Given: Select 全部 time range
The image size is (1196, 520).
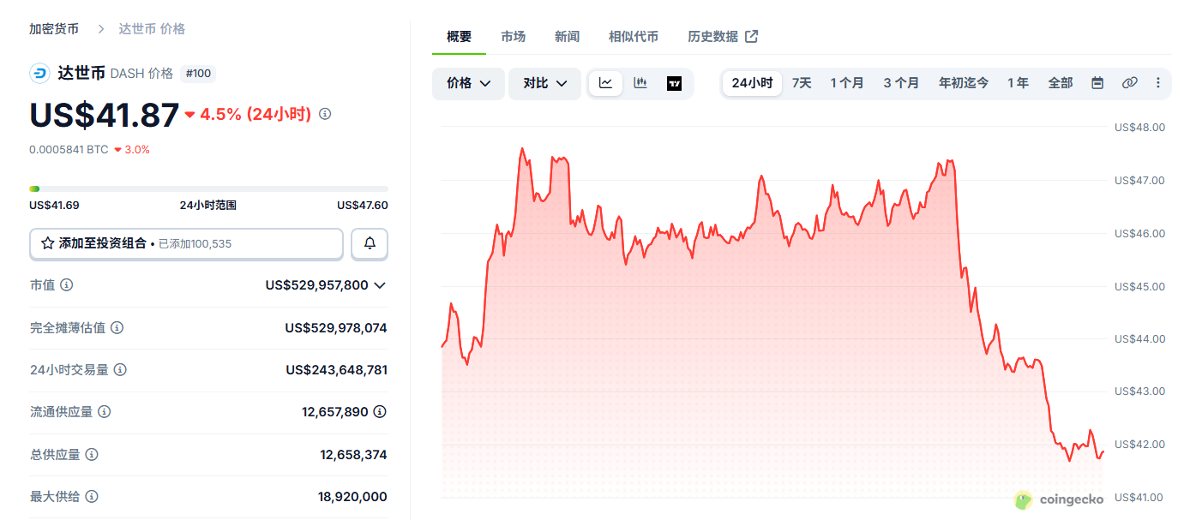Looking at the screenshot, I should point(1060,83).
